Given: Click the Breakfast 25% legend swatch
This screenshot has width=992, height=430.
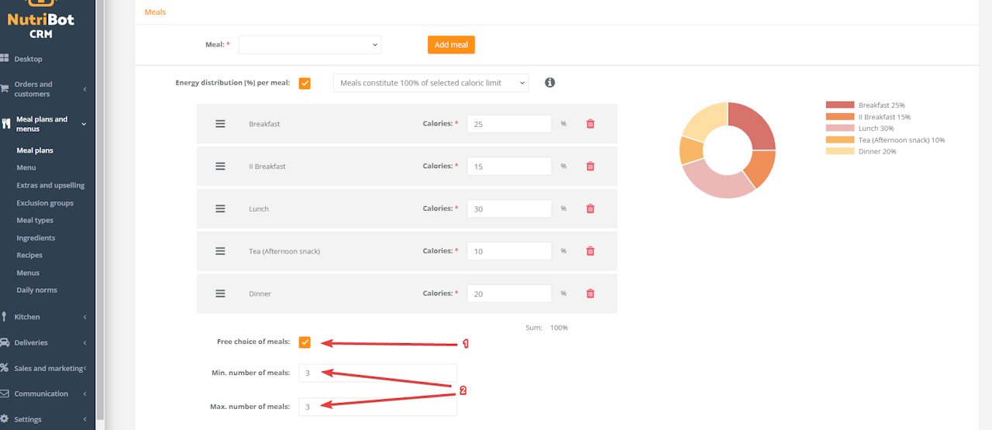Looking at the screenshot, I should (839, 105).
